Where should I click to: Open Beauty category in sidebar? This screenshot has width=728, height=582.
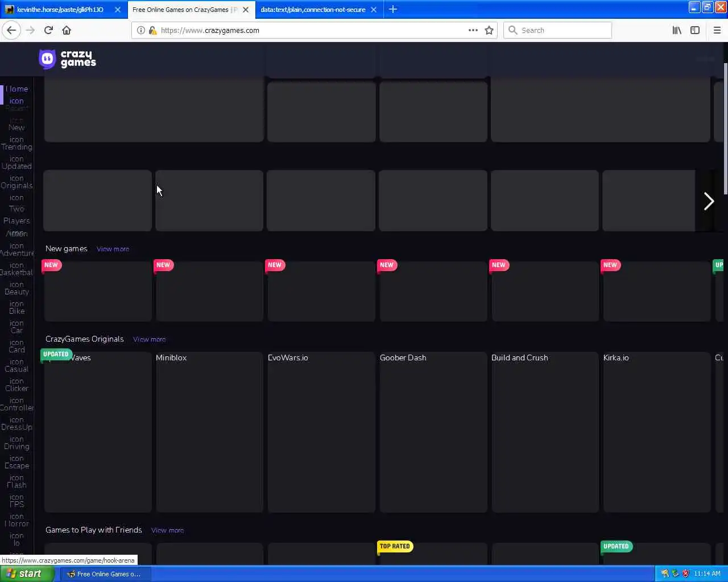click(x=16, y=292)
